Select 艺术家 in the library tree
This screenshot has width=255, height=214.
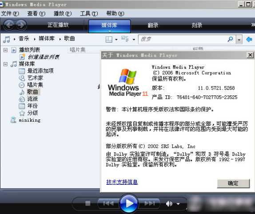[x=35, y=78]
